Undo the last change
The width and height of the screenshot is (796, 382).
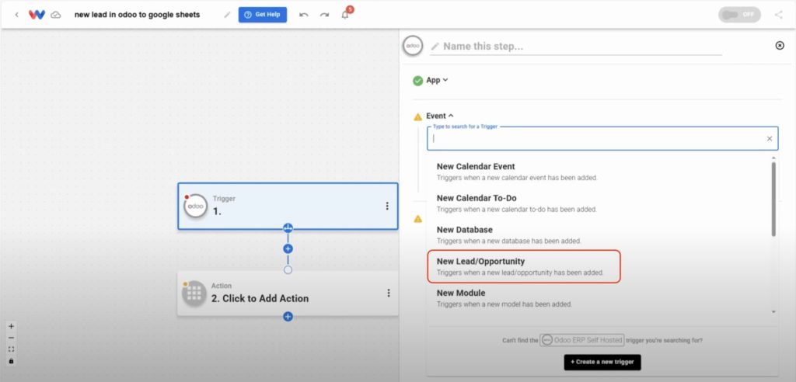pos(304,15)
